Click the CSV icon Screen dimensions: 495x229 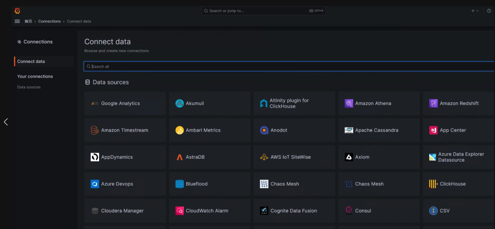(x=433, y=211)
